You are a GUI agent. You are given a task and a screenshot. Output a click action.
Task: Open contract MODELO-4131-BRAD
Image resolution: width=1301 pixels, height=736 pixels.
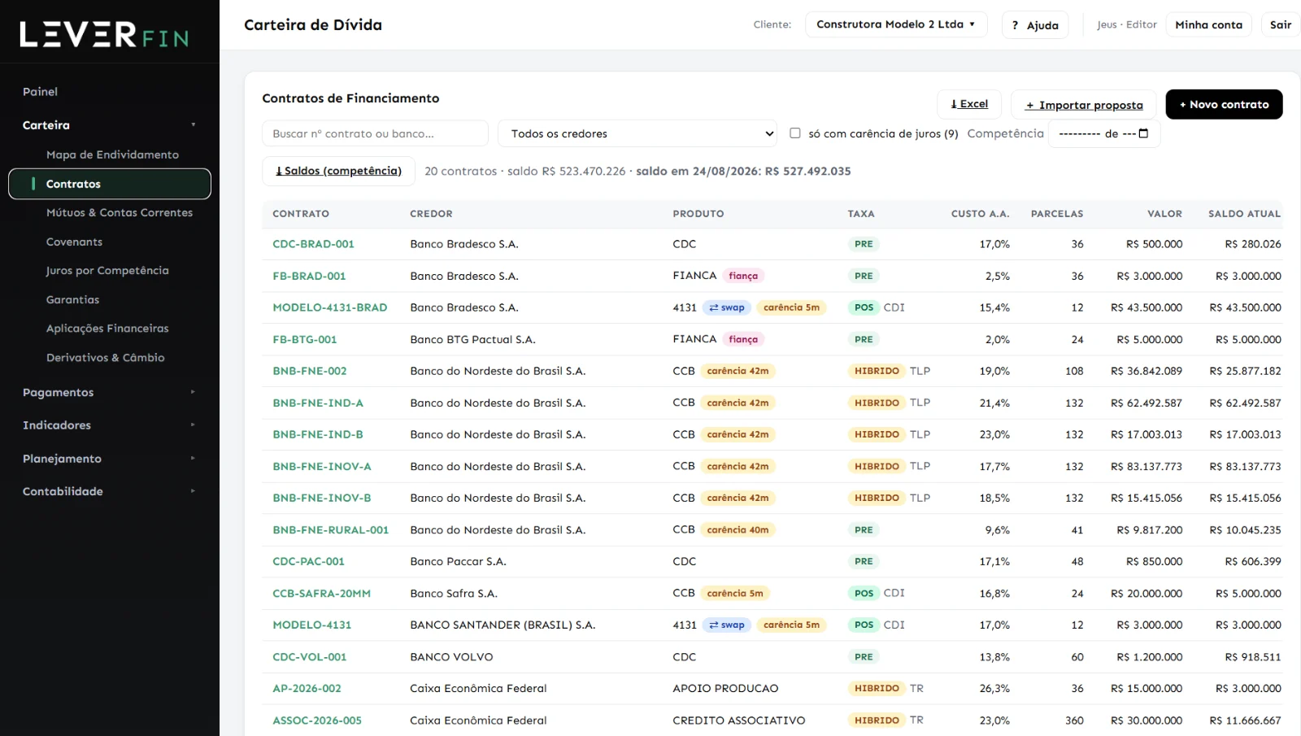click(x=329, y=307)
